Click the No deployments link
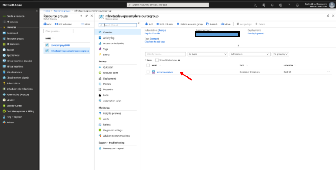The height and width of the screenshot is (170, 336). 256,33
